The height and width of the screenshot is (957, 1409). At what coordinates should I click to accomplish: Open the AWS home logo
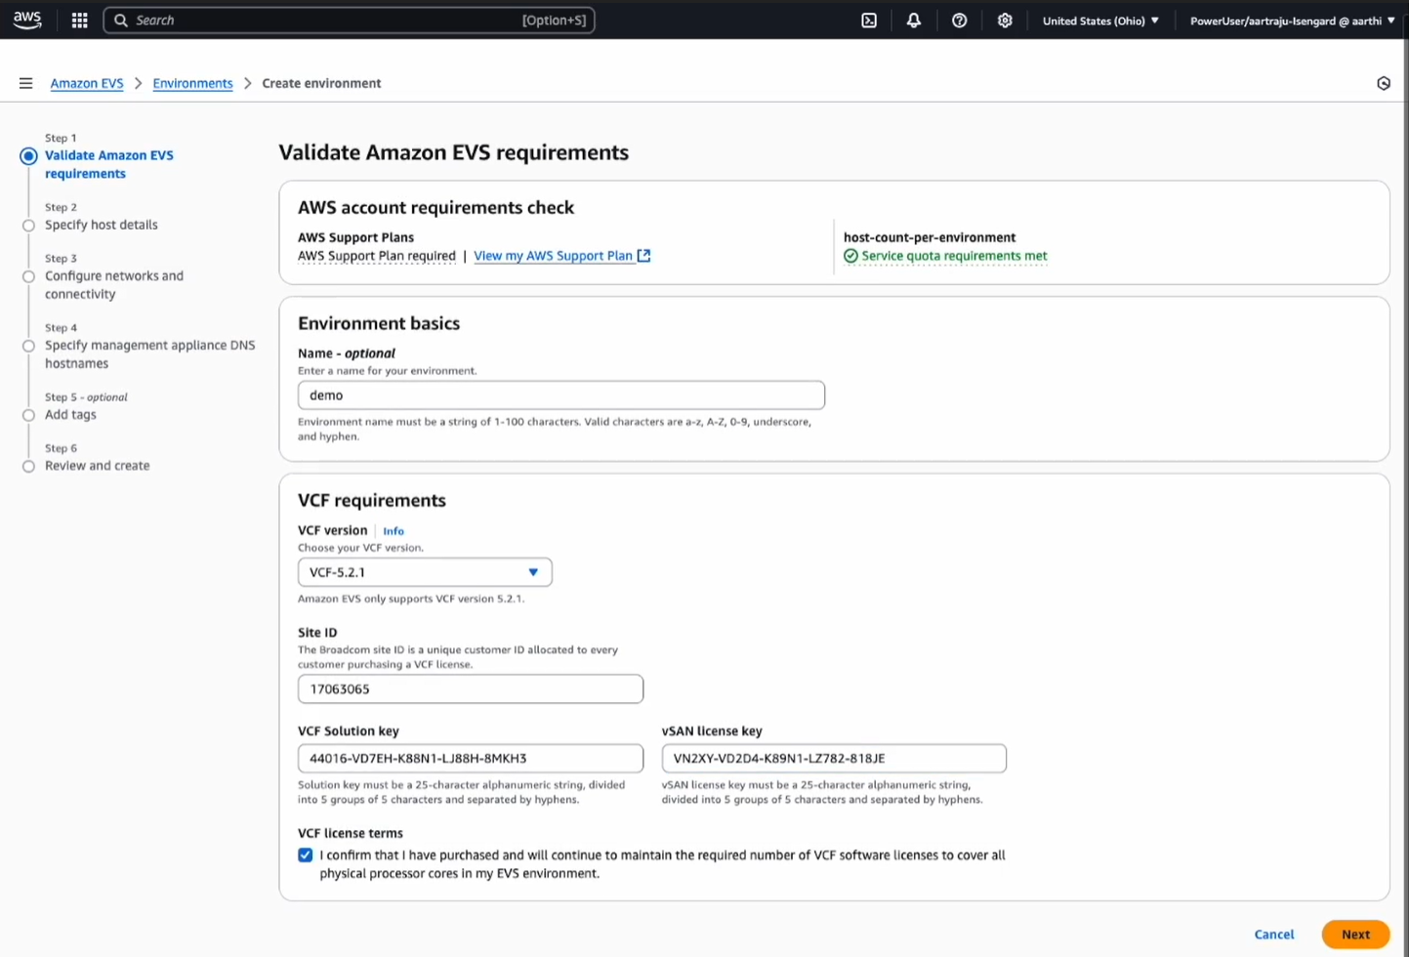click(27, 20)
